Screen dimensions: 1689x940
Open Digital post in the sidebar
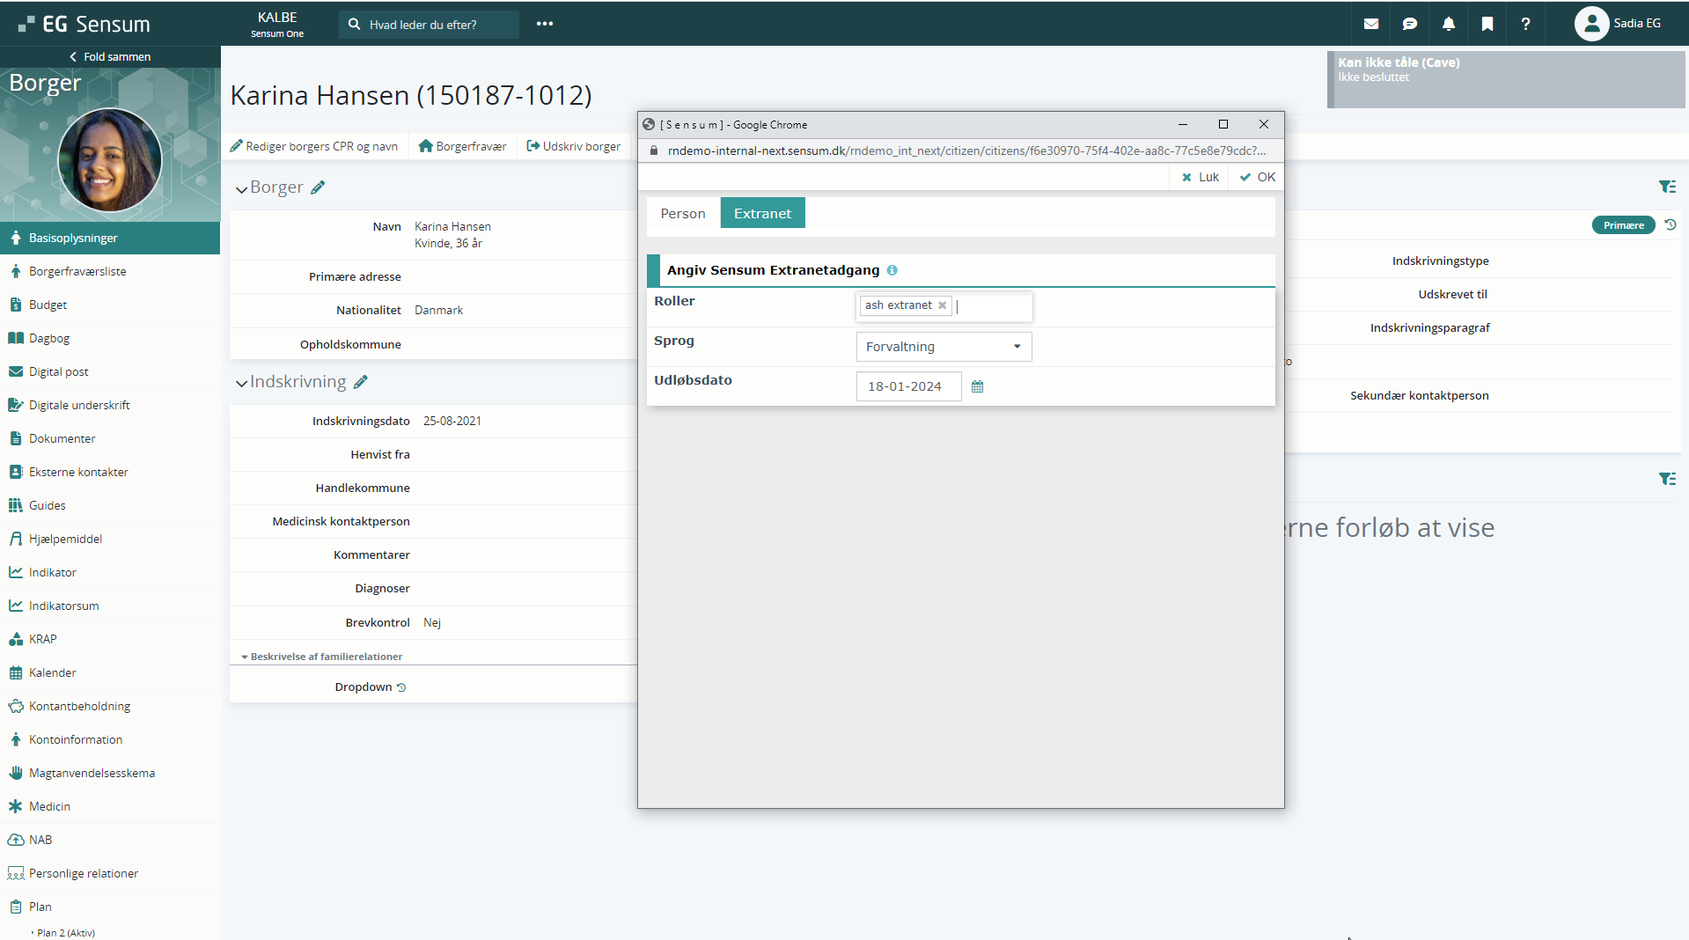click(110, 371)
